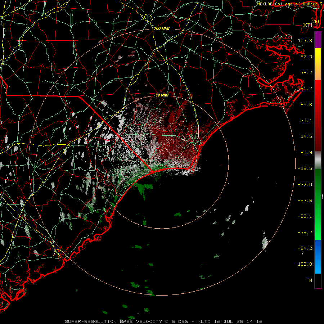Image resolution: width=324 pixels, height=324 pixels.
Task: Pick the yellow-orange segment of the velocity color bar
Action: 318,64
